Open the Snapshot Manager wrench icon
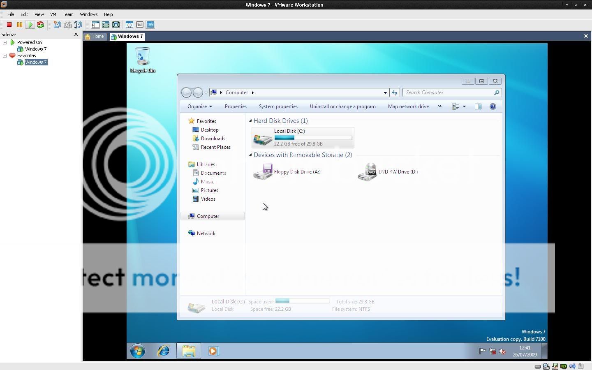592x370 pixels. [78, 25]
